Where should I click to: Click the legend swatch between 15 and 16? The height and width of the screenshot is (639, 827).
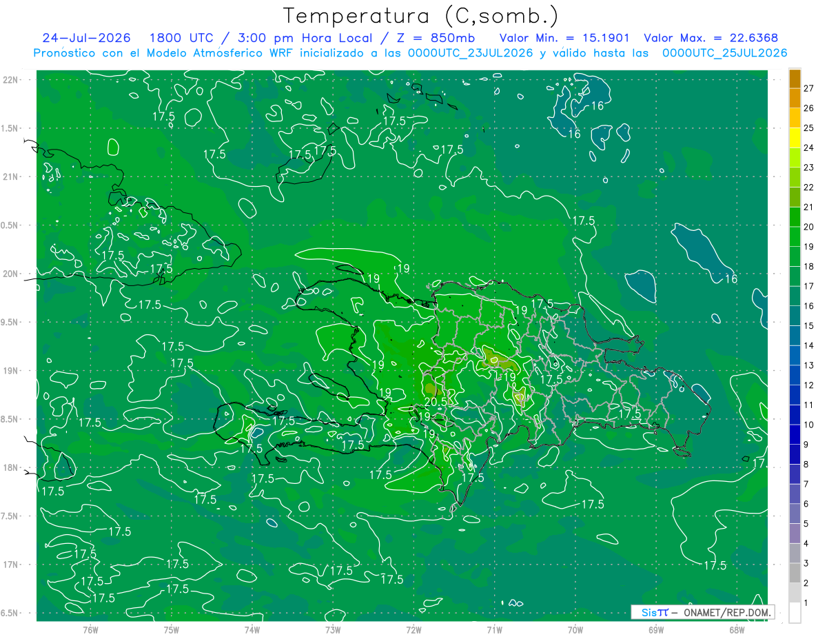(795, 316)
